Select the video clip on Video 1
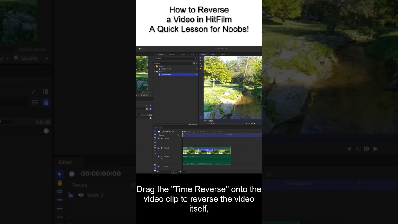The width and height of the screenshot is (398, 224). coord(207,151)
